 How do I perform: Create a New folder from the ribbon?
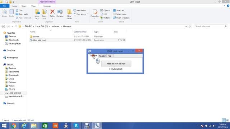(x=69, y=14)
